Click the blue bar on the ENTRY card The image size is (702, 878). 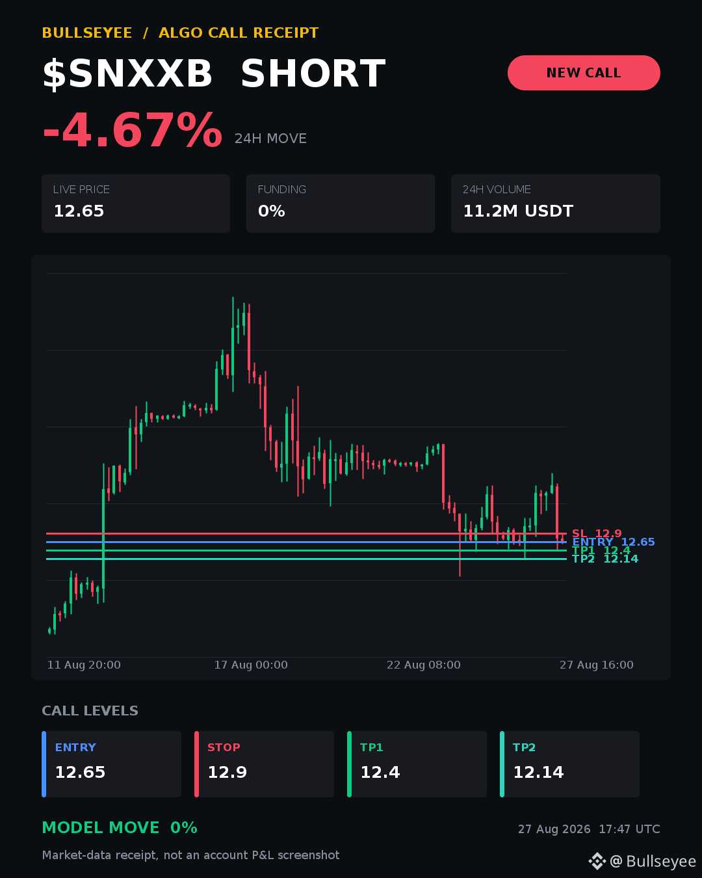click(44, 764)
